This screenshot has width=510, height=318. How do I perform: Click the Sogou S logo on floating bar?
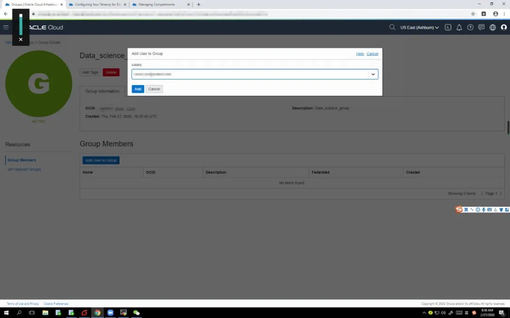[x=459, y=209]
